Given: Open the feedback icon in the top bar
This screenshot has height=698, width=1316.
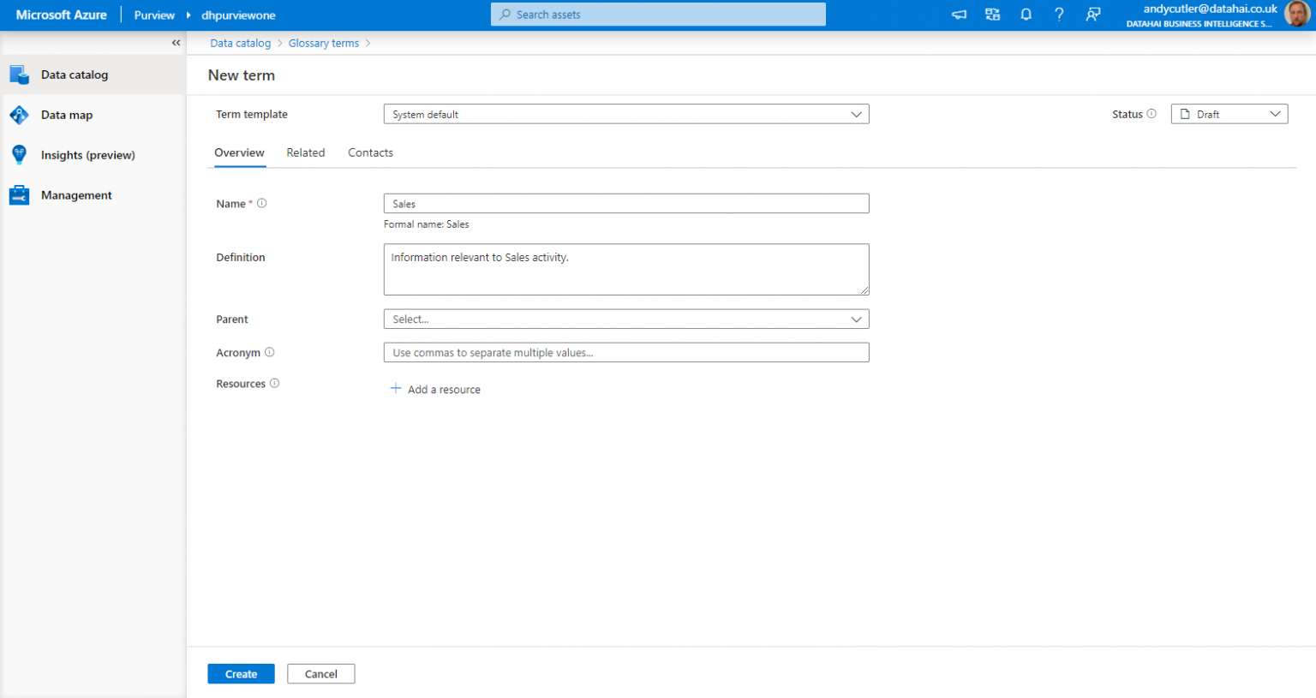Looking at the screenshot, I should tap(1092, 14).
